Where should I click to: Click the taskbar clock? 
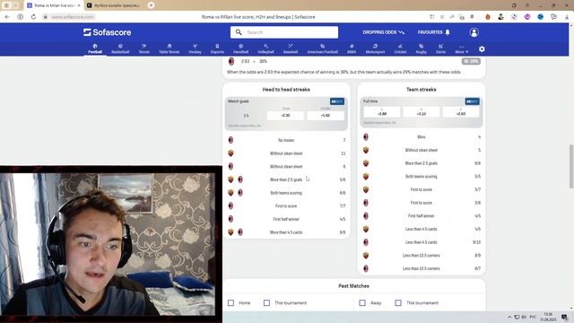pyautogui.click(x=548, y=317)
